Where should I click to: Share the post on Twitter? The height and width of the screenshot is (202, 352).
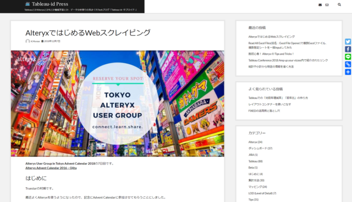click(x=348, y=42)
